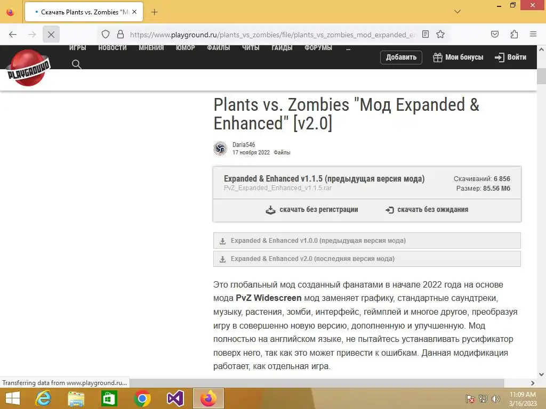This screenshot has height=409, width=546.
Task: Open the ЧИТЫ menu item
Action: pyautogui.click(x=251, y=48)
